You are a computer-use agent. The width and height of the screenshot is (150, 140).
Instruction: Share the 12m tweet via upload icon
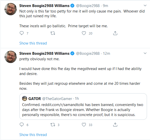pos(115,124)
